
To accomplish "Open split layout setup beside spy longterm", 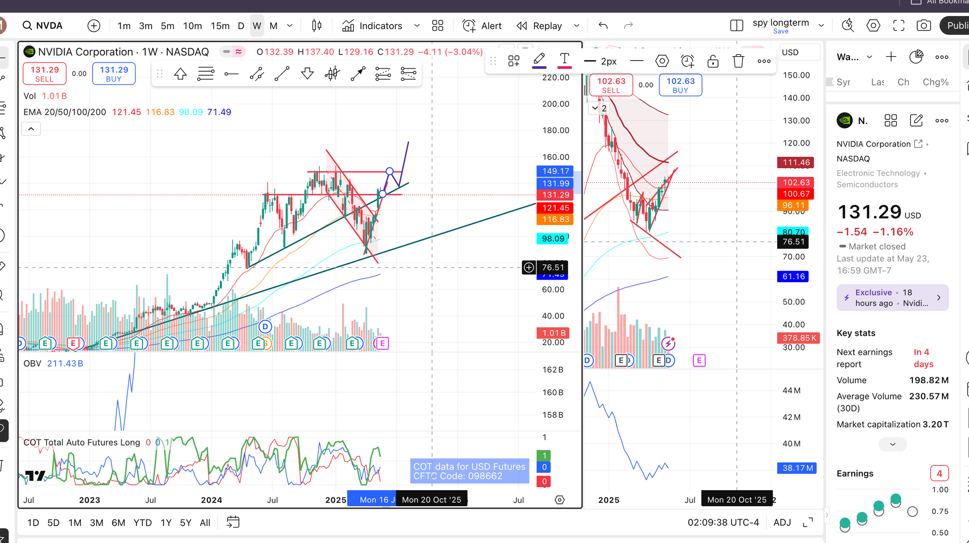I will click(x=736, y=26).
